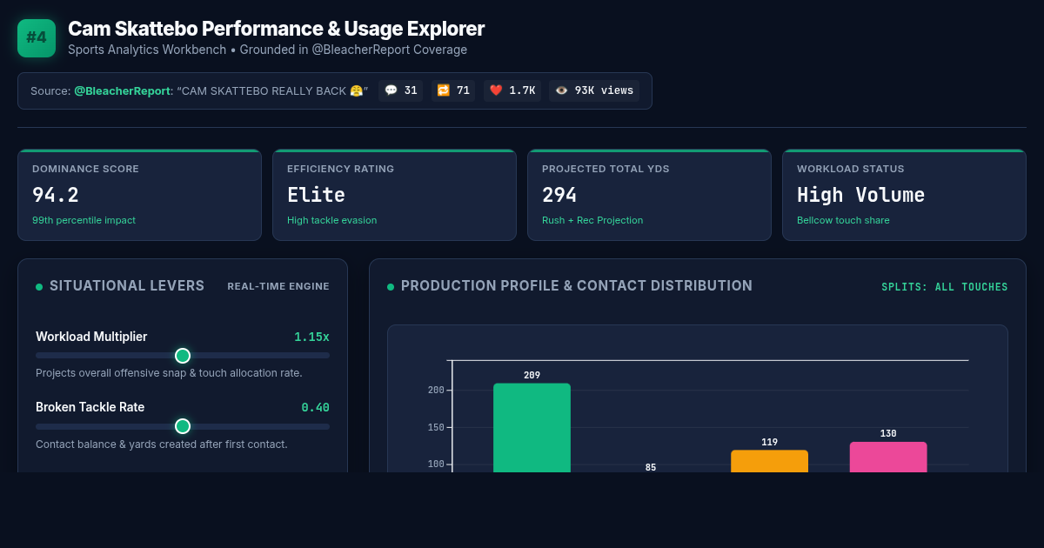Click the eye views chip showing 93K
1044x548 pixels.
pos(594,90)
